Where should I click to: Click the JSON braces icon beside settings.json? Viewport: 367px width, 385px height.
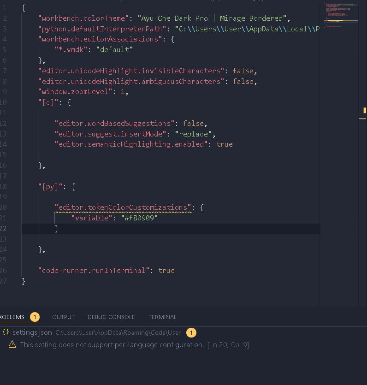pos(6,332)
